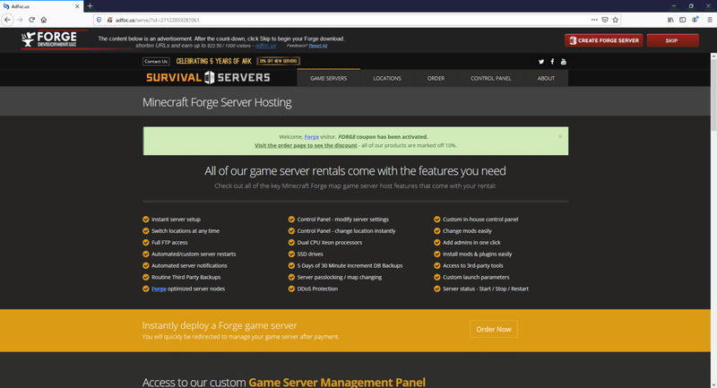Click 'Switch locations at any time' text

point(186,231)
